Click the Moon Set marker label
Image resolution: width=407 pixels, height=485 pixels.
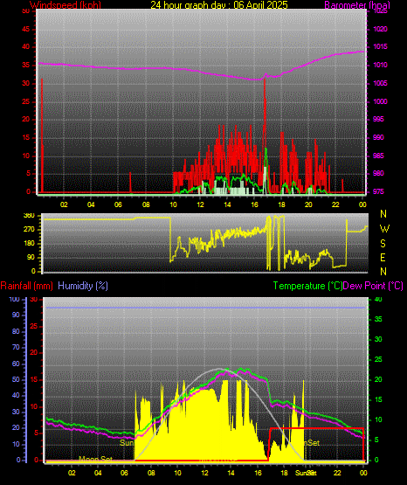tap(95, 459)
